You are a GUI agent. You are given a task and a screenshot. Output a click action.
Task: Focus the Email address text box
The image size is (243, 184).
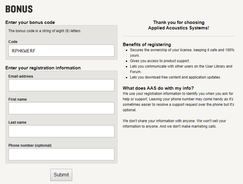tap(61, 85)
